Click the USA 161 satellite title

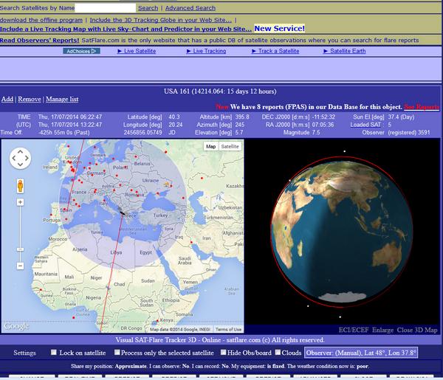(220, 91)
